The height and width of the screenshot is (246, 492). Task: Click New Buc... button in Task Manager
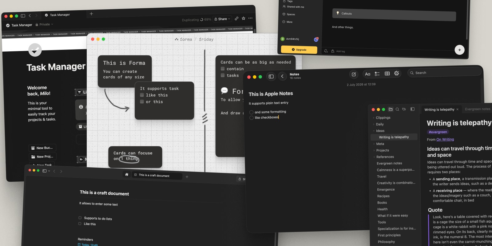coord(42,148)
